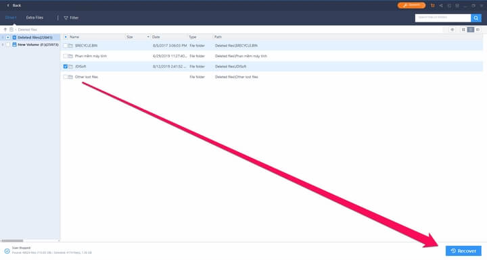487x260 pixels.
Task: Click the scan stopped status icon
Action: pyautogui.click(x=7, y=251)
